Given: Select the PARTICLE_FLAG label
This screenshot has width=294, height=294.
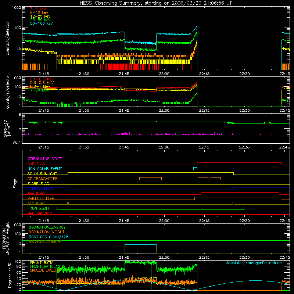Looking at the screenshot, I should (x=41, y=198).
